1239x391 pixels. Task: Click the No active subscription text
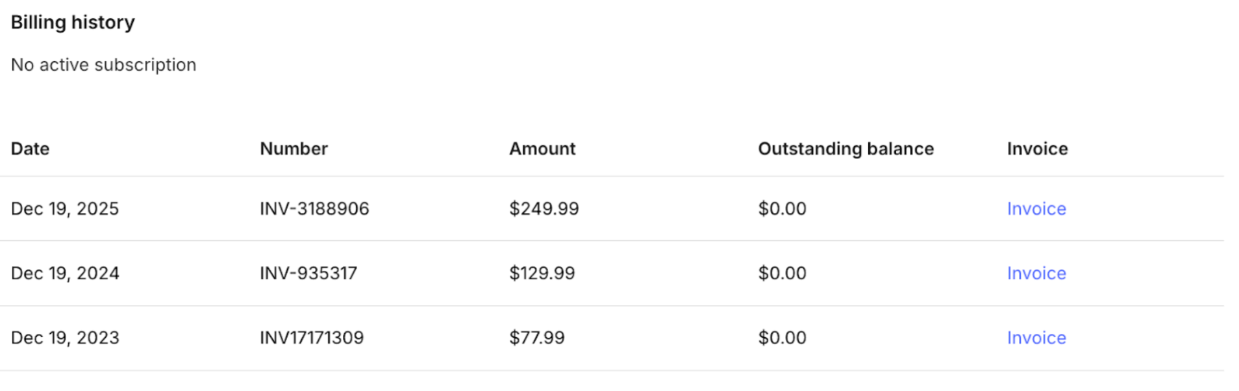click(103, 65)
